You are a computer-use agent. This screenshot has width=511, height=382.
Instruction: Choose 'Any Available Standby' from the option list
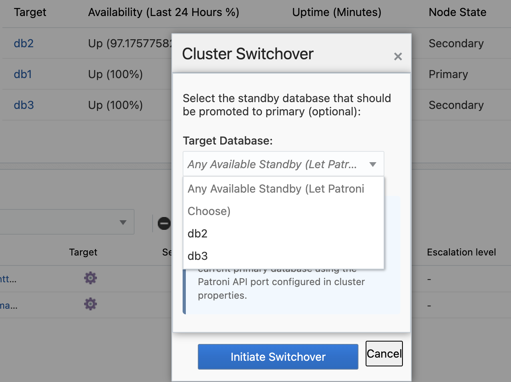click(276, 199)
